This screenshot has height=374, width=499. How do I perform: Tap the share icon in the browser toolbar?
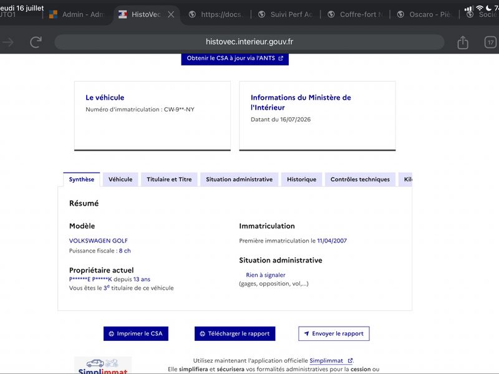pos(463,42)
